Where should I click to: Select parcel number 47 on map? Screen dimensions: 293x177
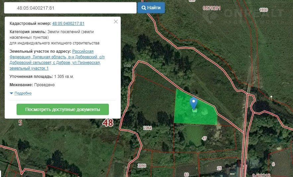tap(204, 138)
